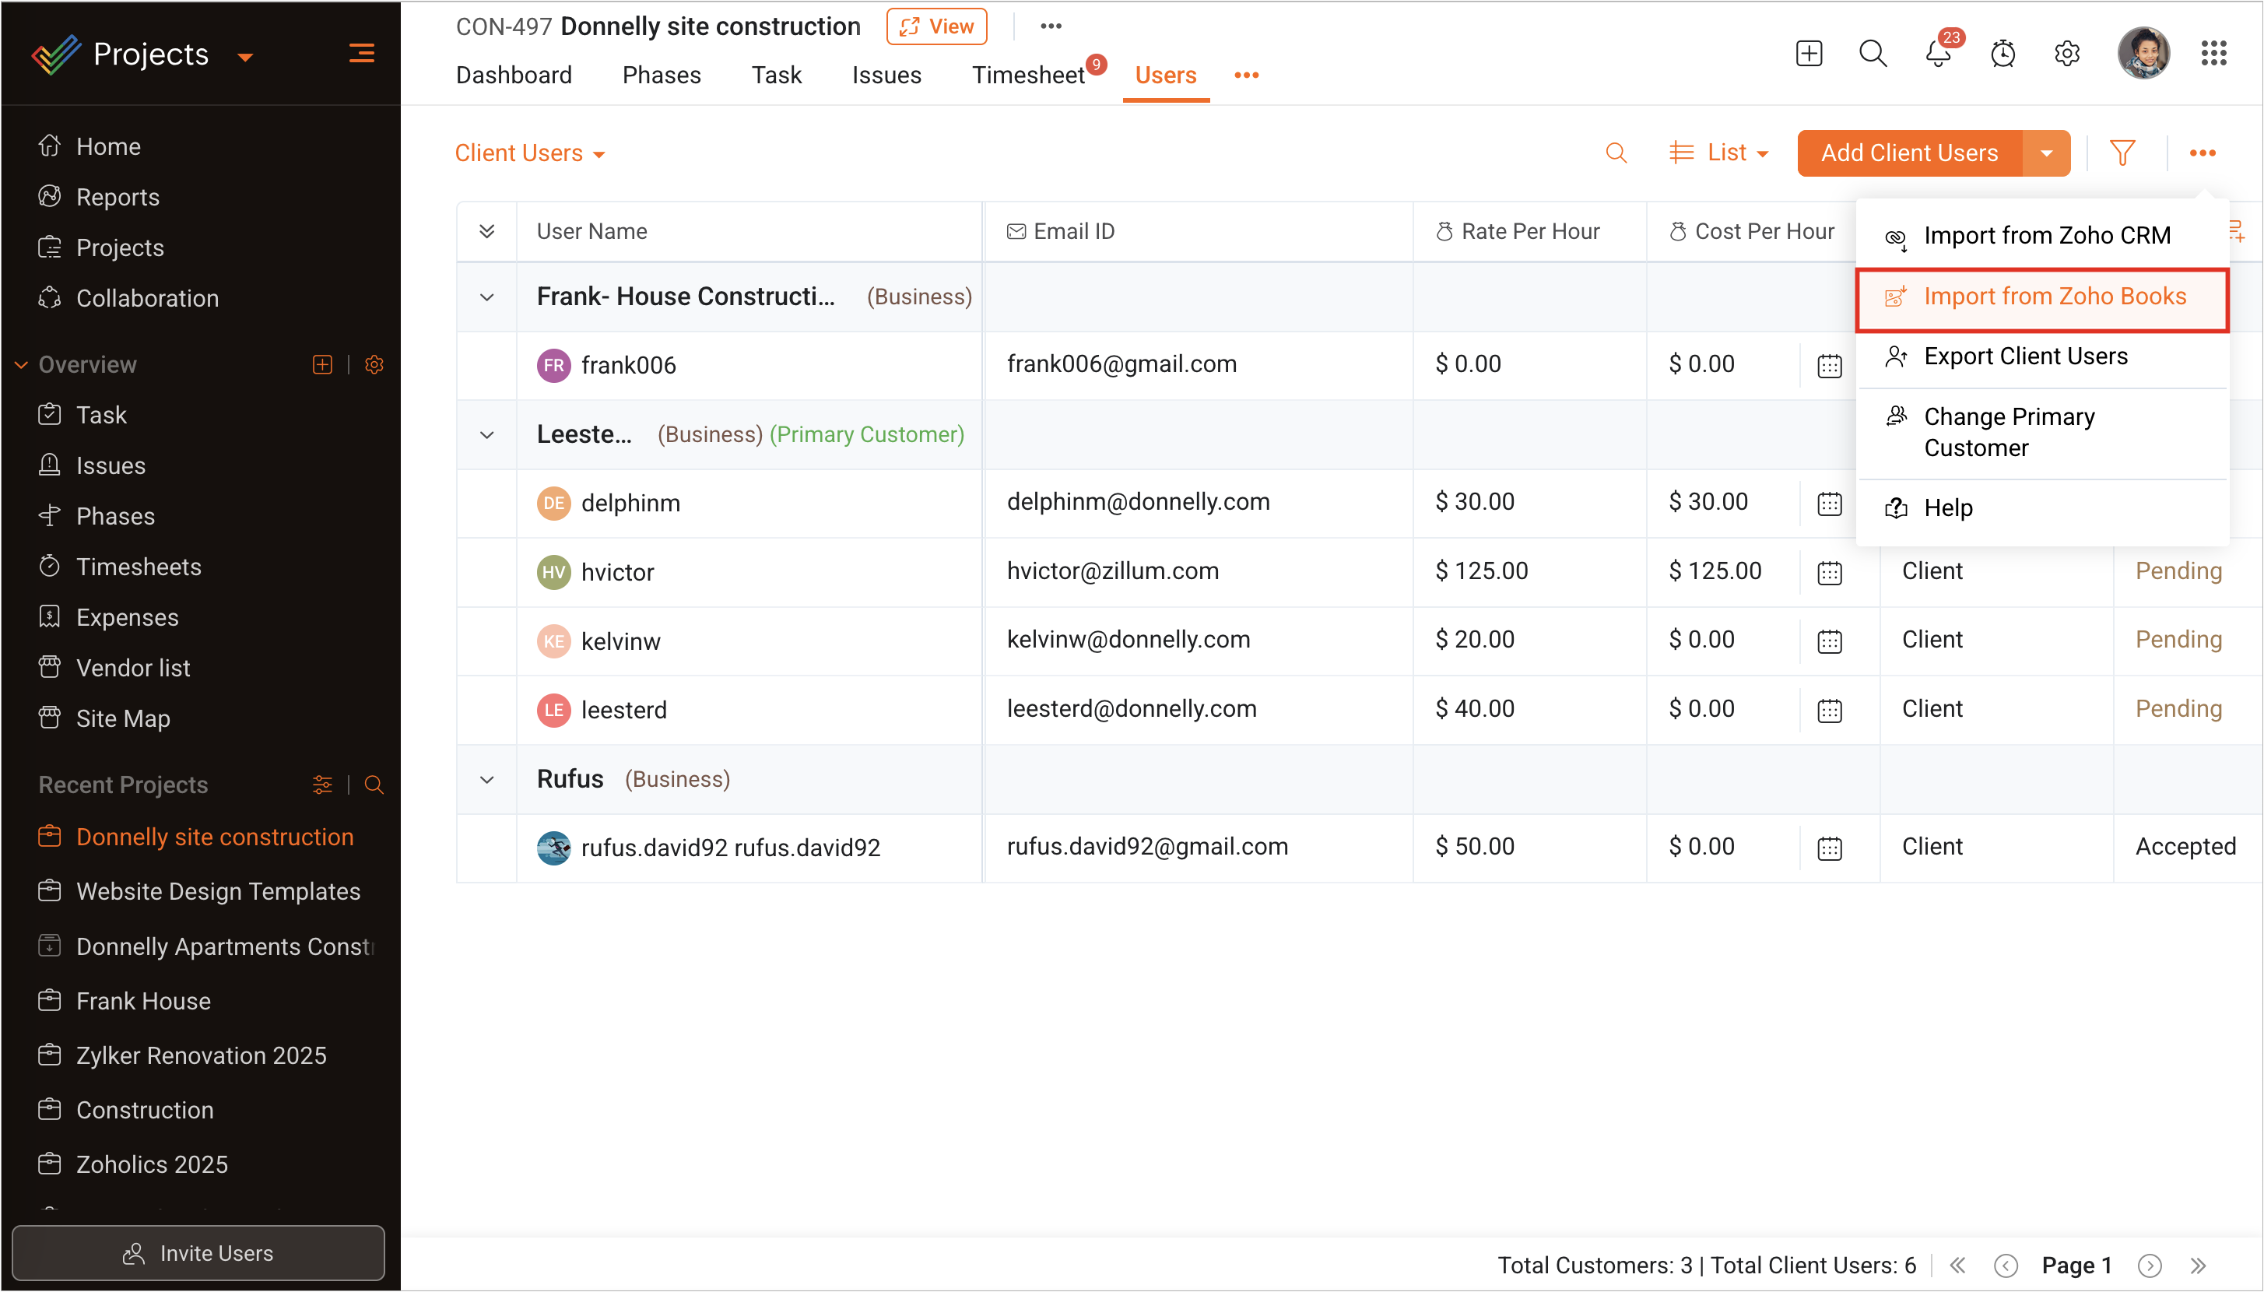Open the filter funnel icon
Screen dimensions: 2264x1292
(x=2122, y=153)
